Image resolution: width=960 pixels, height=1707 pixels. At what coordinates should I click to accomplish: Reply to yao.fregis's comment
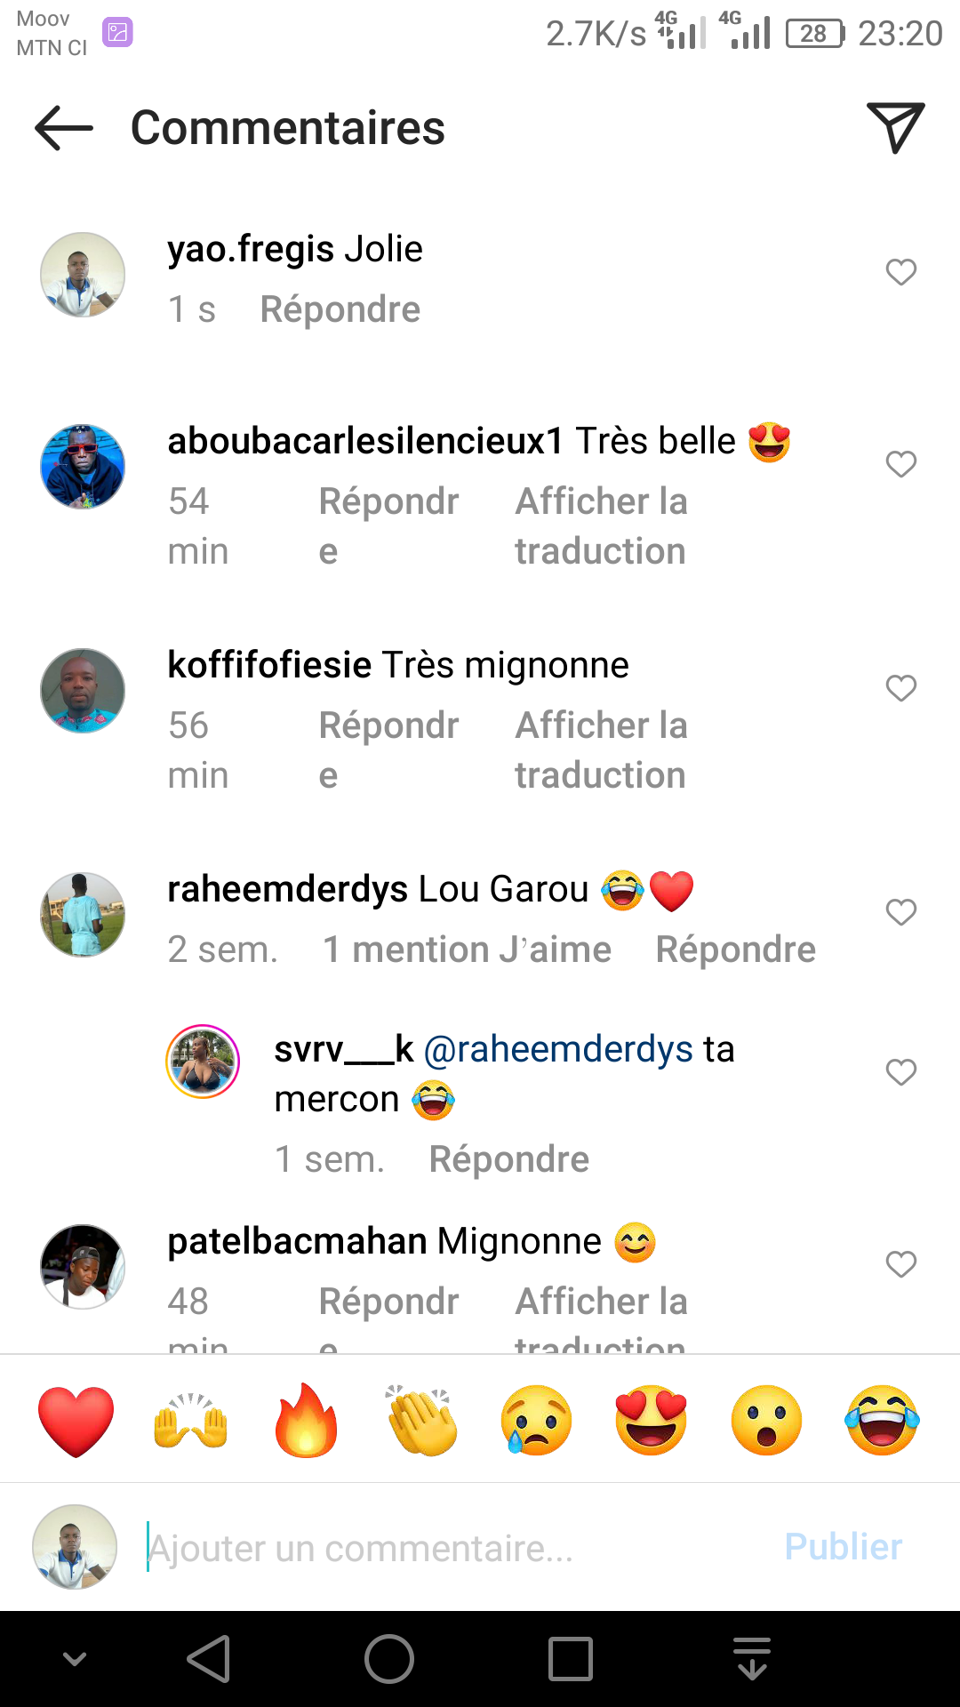340,309
